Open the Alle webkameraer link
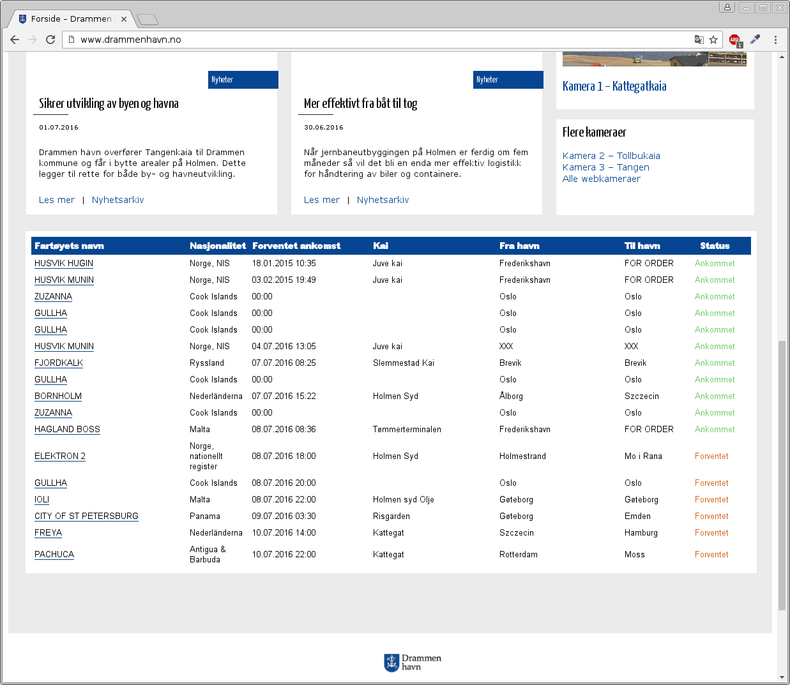Screen dimensions: 790x685 (601, 179)
